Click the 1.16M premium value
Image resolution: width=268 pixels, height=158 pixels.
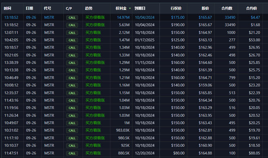[124, 85]
